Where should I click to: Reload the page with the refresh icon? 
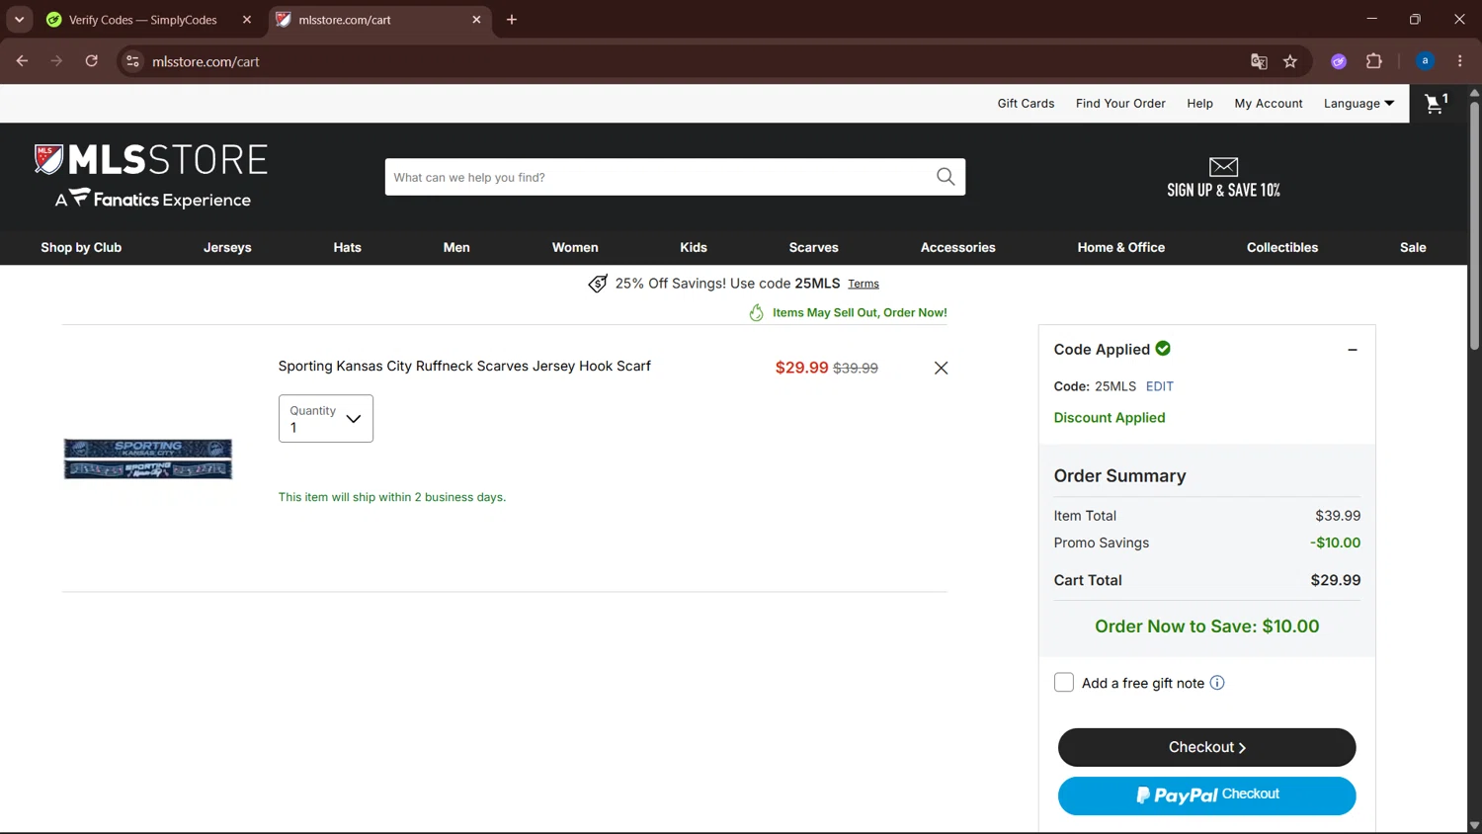point(92,61)
